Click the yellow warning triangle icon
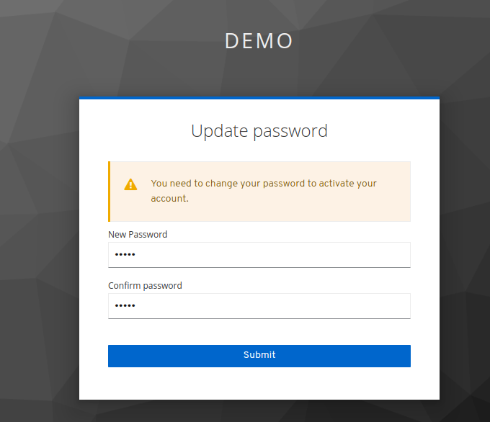Viewport: 490px width, 422px height. pos(130,184)
